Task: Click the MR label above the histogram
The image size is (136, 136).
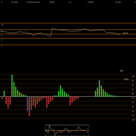Action: (x=121, y=71)
